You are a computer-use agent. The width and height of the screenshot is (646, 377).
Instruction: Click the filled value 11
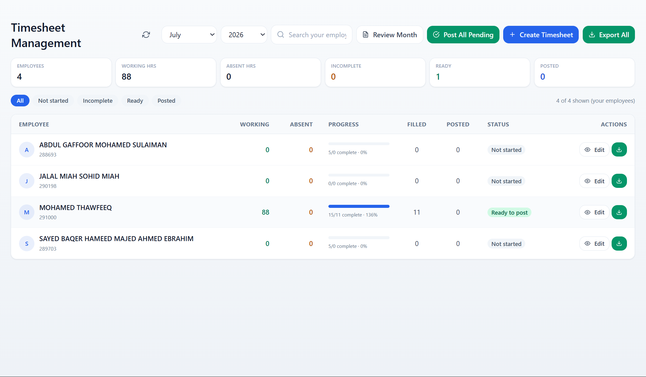417,212
